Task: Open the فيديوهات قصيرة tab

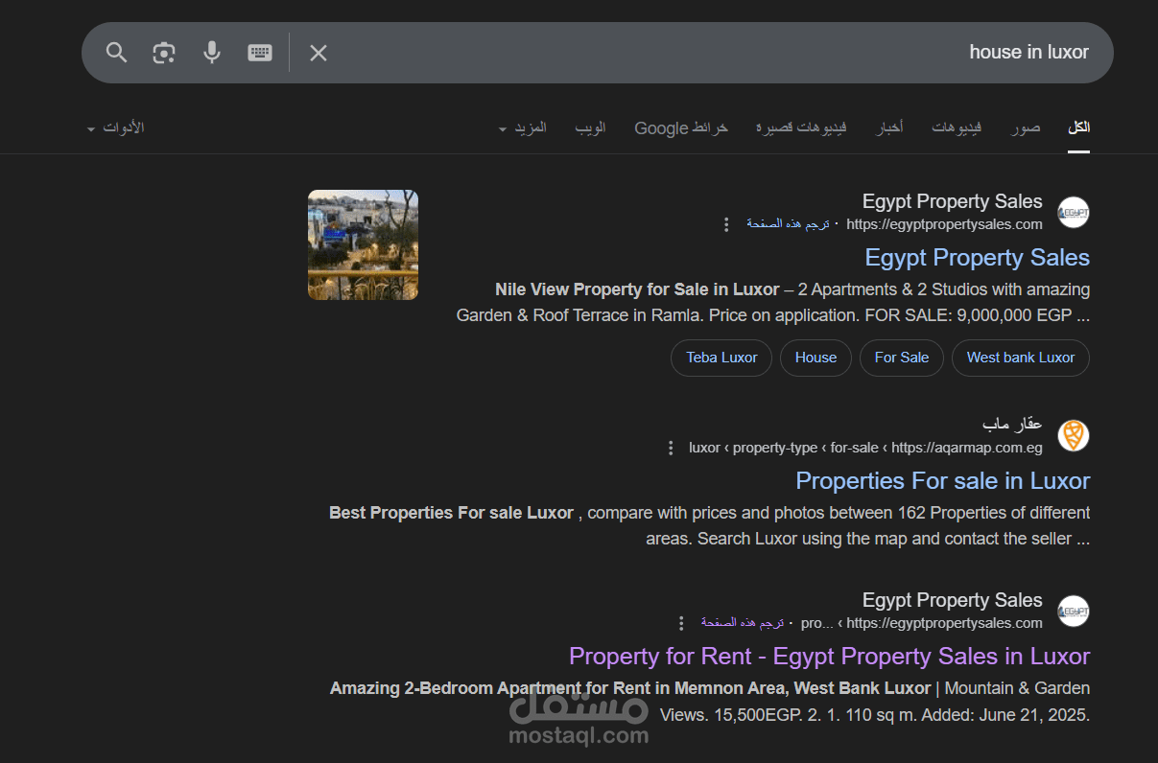Action: click(801, 127)
